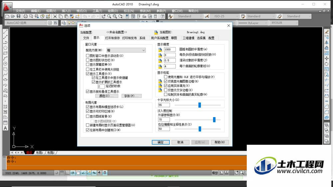Select the Rectangle tool in draw toolbar
This screenshot has width=333, height=187.
pos(5,53)
